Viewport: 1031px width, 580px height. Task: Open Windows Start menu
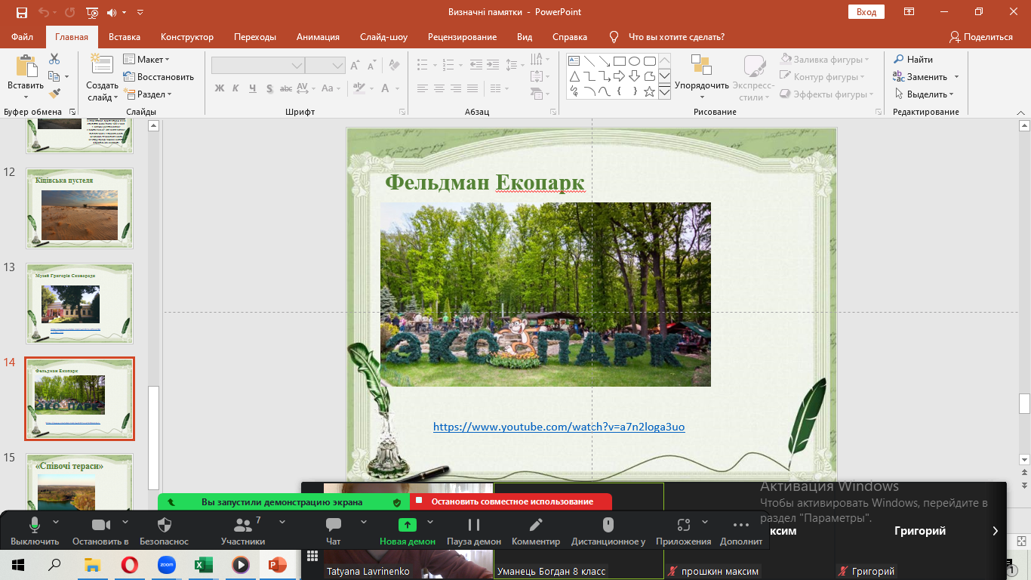[18, 564]
